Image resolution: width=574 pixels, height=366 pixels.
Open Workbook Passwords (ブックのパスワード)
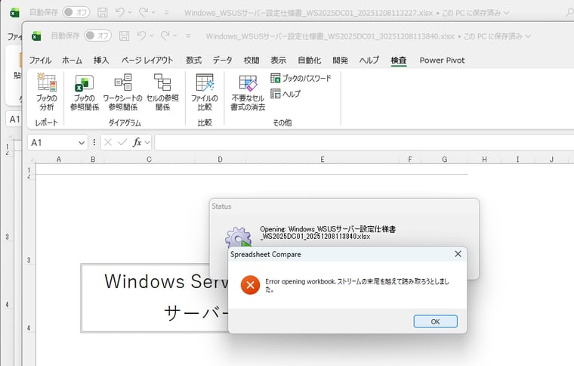pyautogui.click(x=301, y=78)
